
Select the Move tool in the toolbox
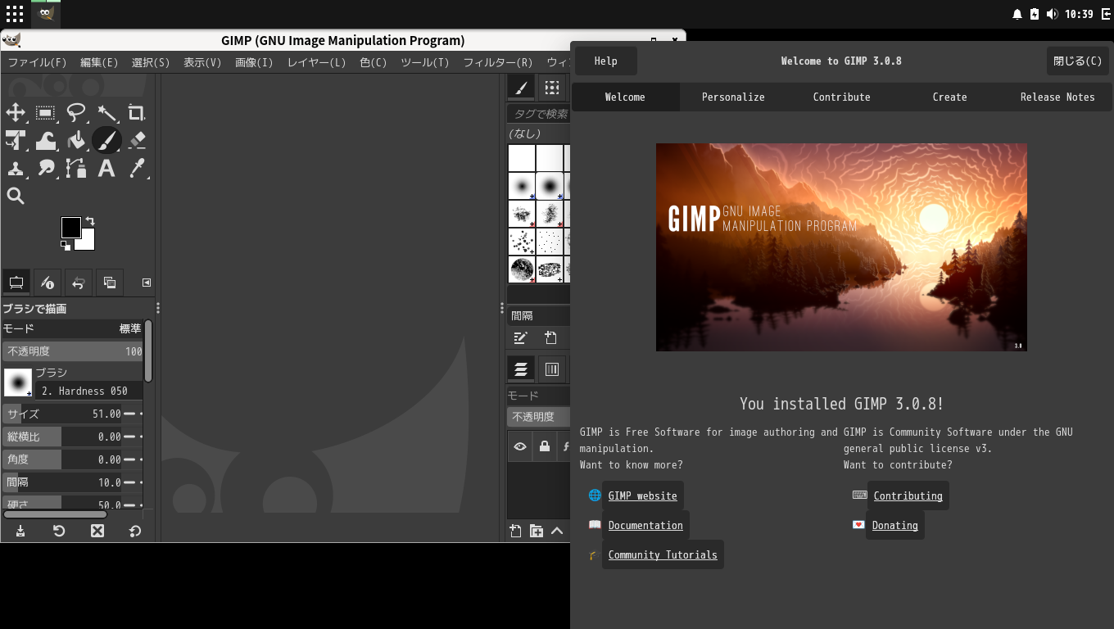pos(16,113)
